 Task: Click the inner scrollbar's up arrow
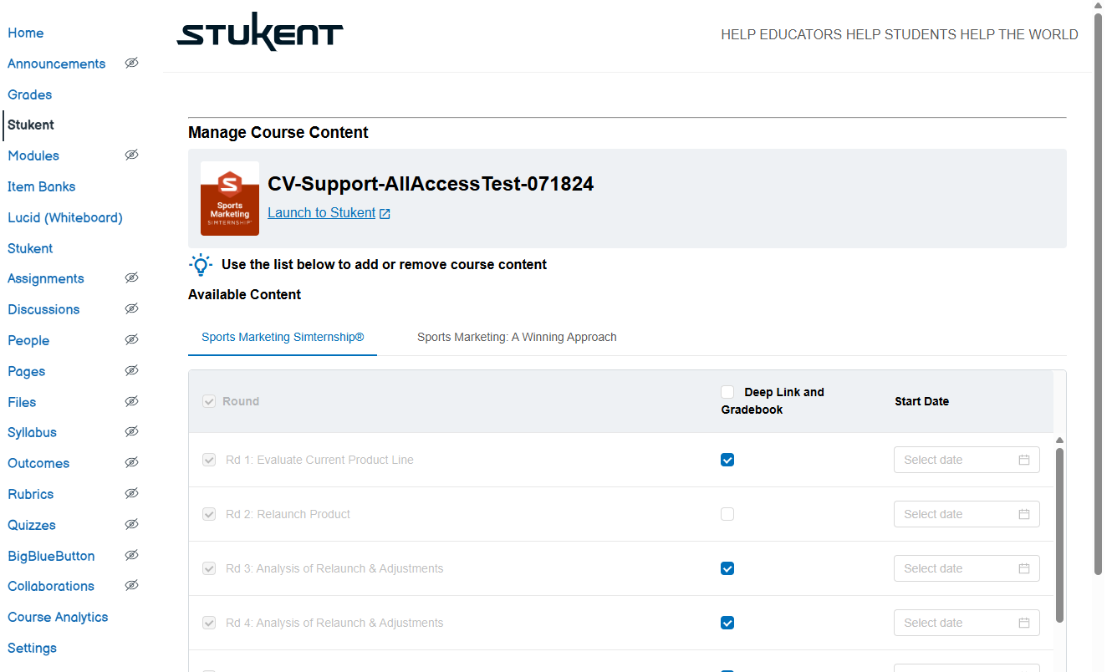pyautogui.click(x=1060, y=440)
